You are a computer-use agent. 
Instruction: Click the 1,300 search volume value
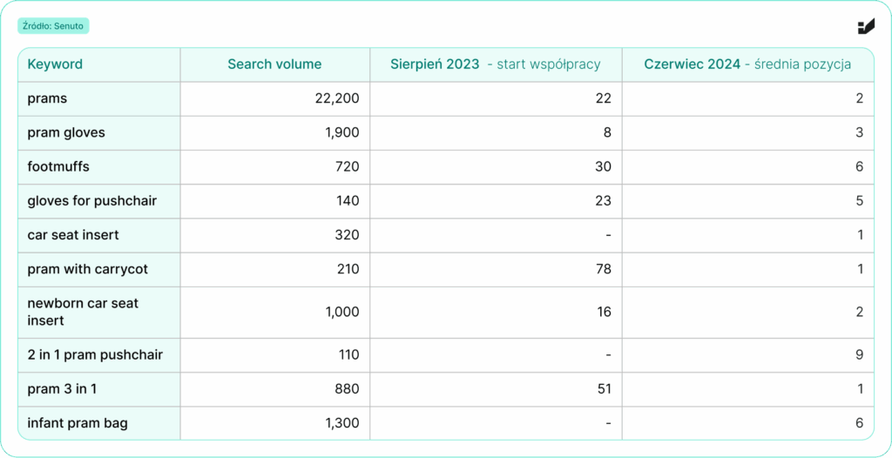click(342, 423)
